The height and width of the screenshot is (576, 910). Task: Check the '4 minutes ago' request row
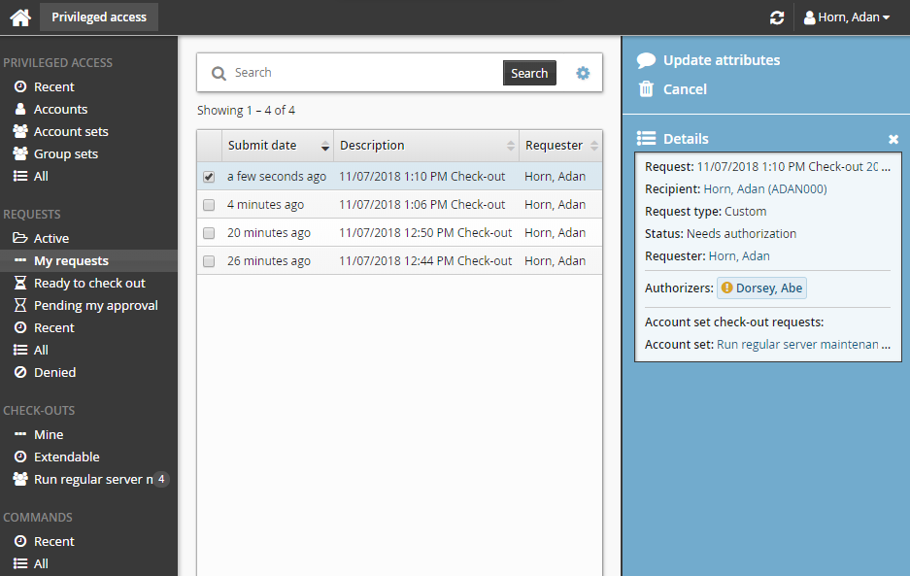point(209,205)
